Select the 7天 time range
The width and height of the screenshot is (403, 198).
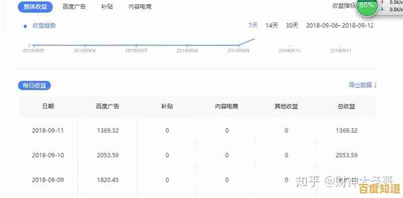click(253, 26)
